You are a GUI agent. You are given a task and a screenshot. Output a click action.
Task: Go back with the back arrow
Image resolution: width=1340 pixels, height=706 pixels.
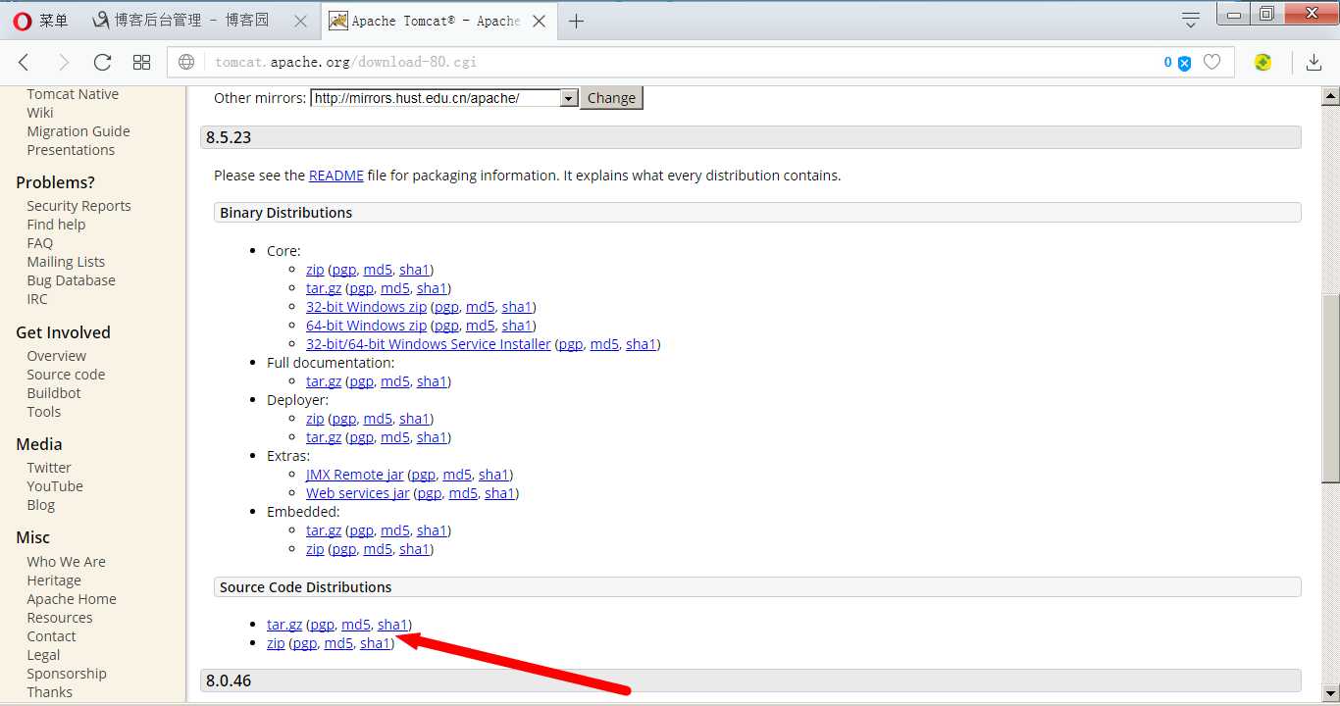tap(24, 63)
